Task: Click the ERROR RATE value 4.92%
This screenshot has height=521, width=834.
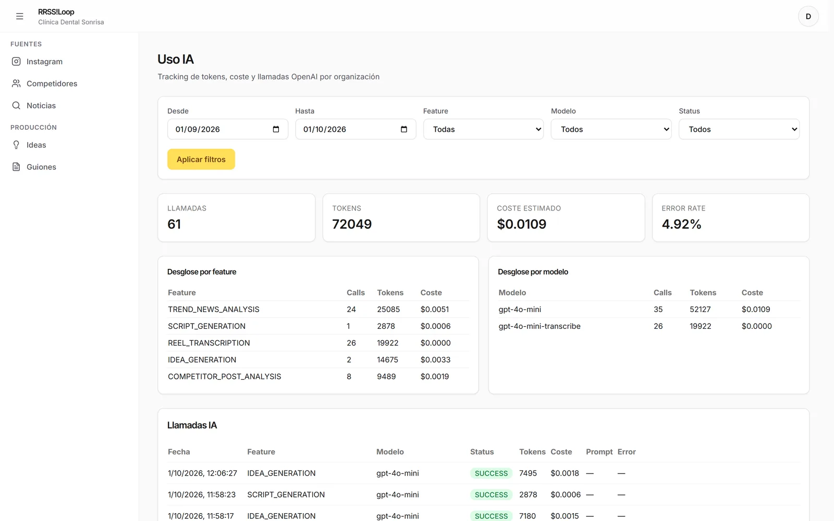Action: click(681, 224)
